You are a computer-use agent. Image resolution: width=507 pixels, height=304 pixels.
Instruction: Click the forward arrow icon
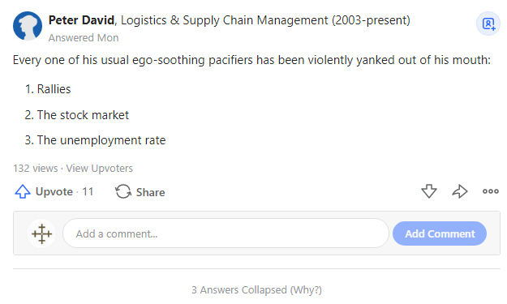pyautogui.click(x=460, y=191)
